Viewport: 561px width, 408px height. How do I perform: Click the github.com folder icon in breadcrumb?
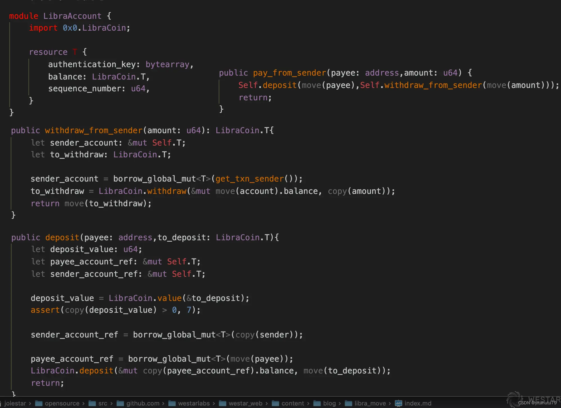[120, 404]
